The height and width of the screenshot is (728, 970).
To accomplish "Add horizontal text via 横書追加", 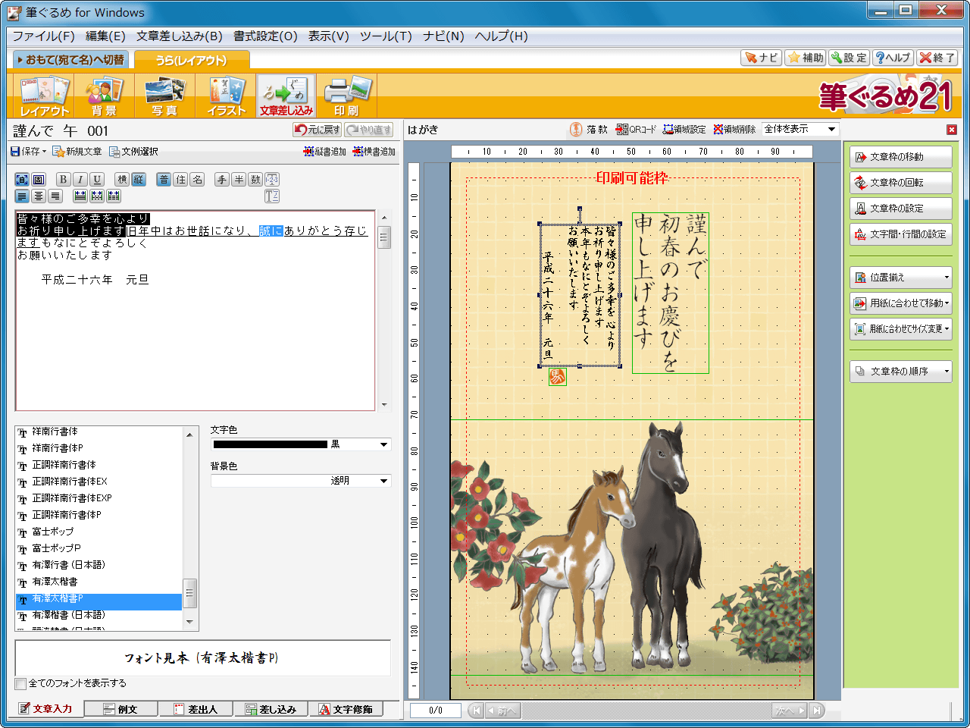I will [x=374, y=152].
